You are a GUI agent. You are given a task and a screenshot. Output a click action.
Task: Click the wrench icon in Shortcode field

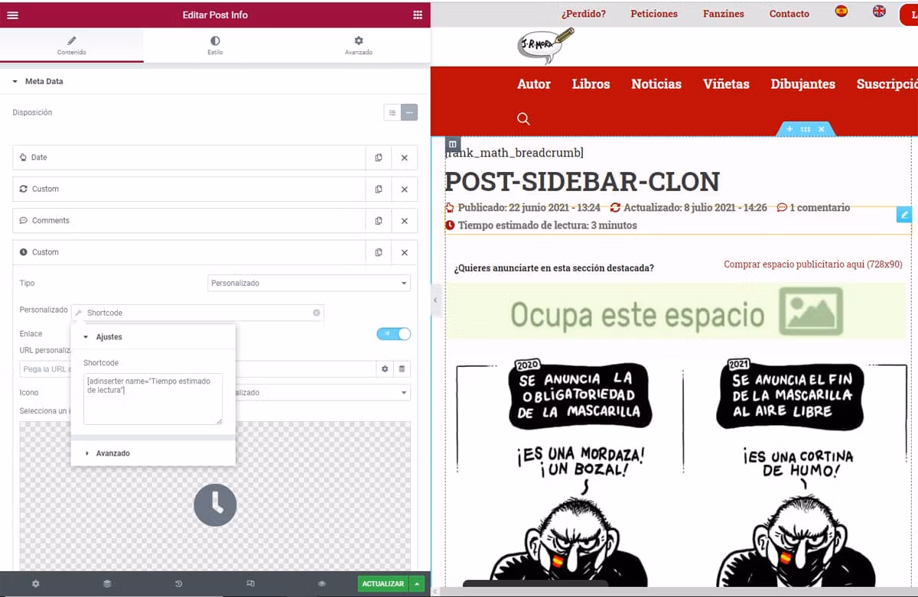pos(79,313)
